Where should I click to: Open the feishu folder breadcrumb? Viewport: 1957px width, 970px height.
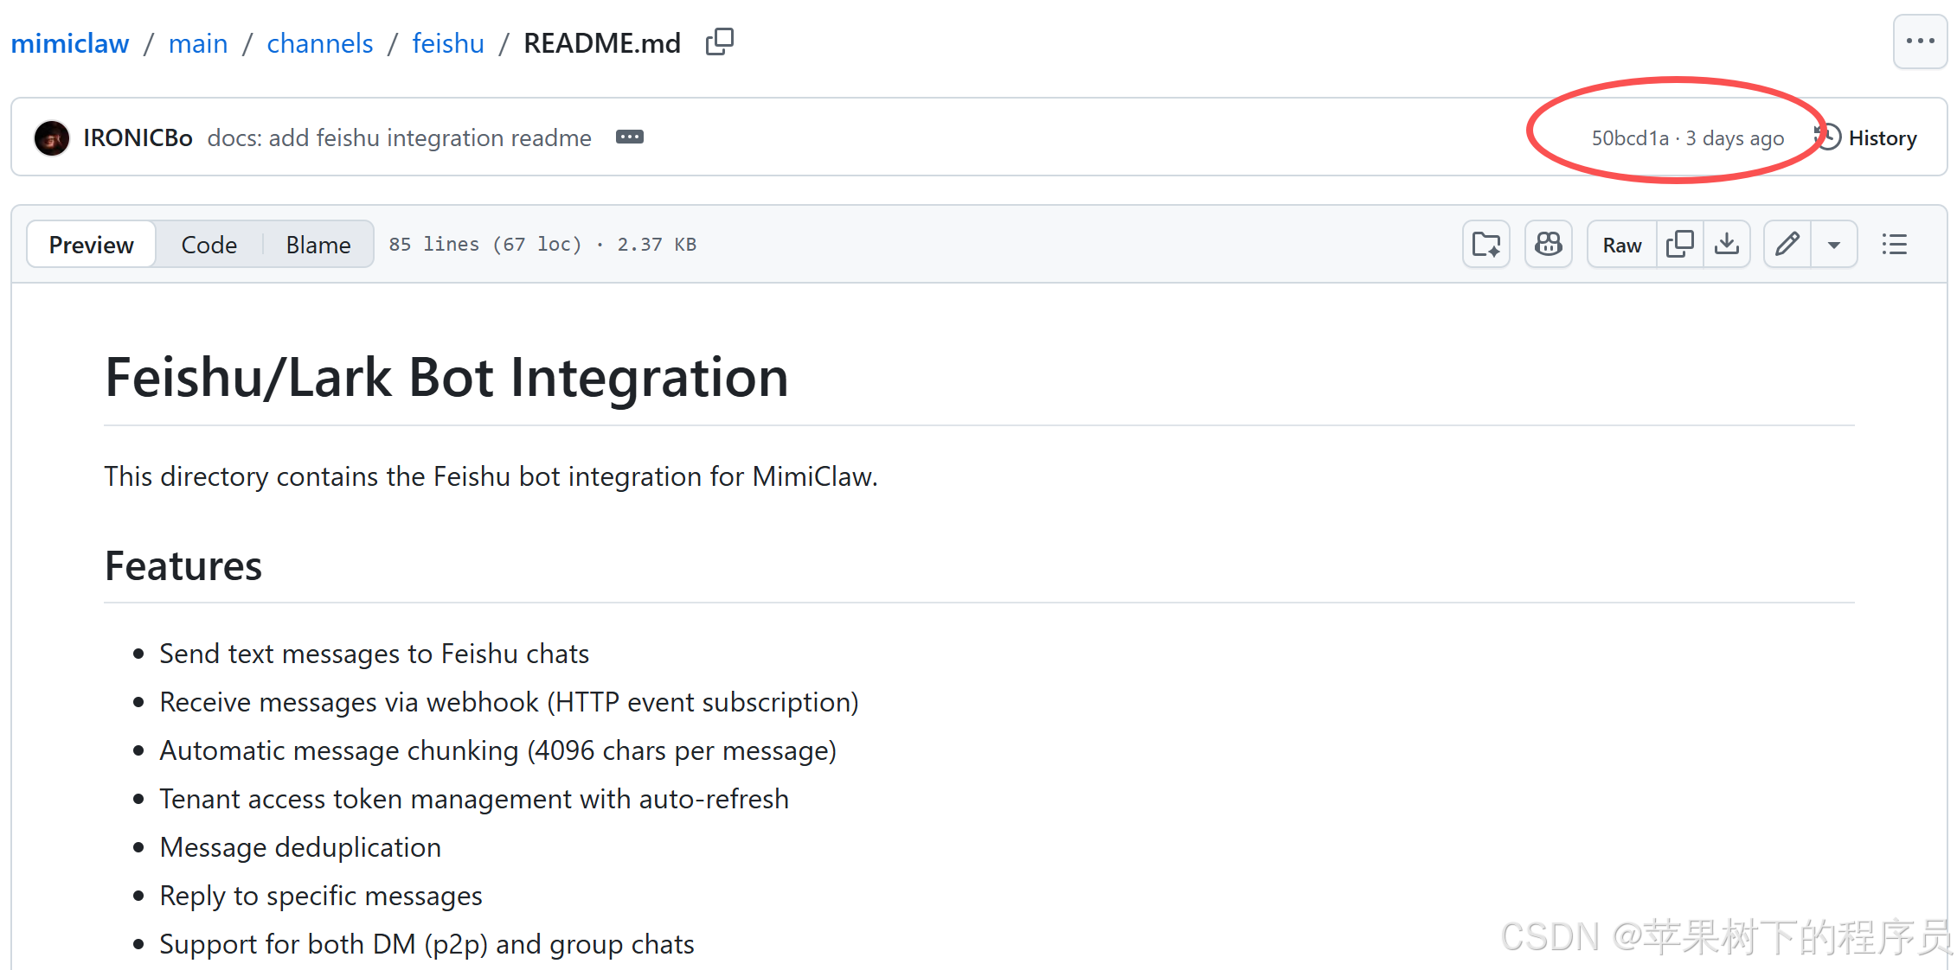click(447, 43)
